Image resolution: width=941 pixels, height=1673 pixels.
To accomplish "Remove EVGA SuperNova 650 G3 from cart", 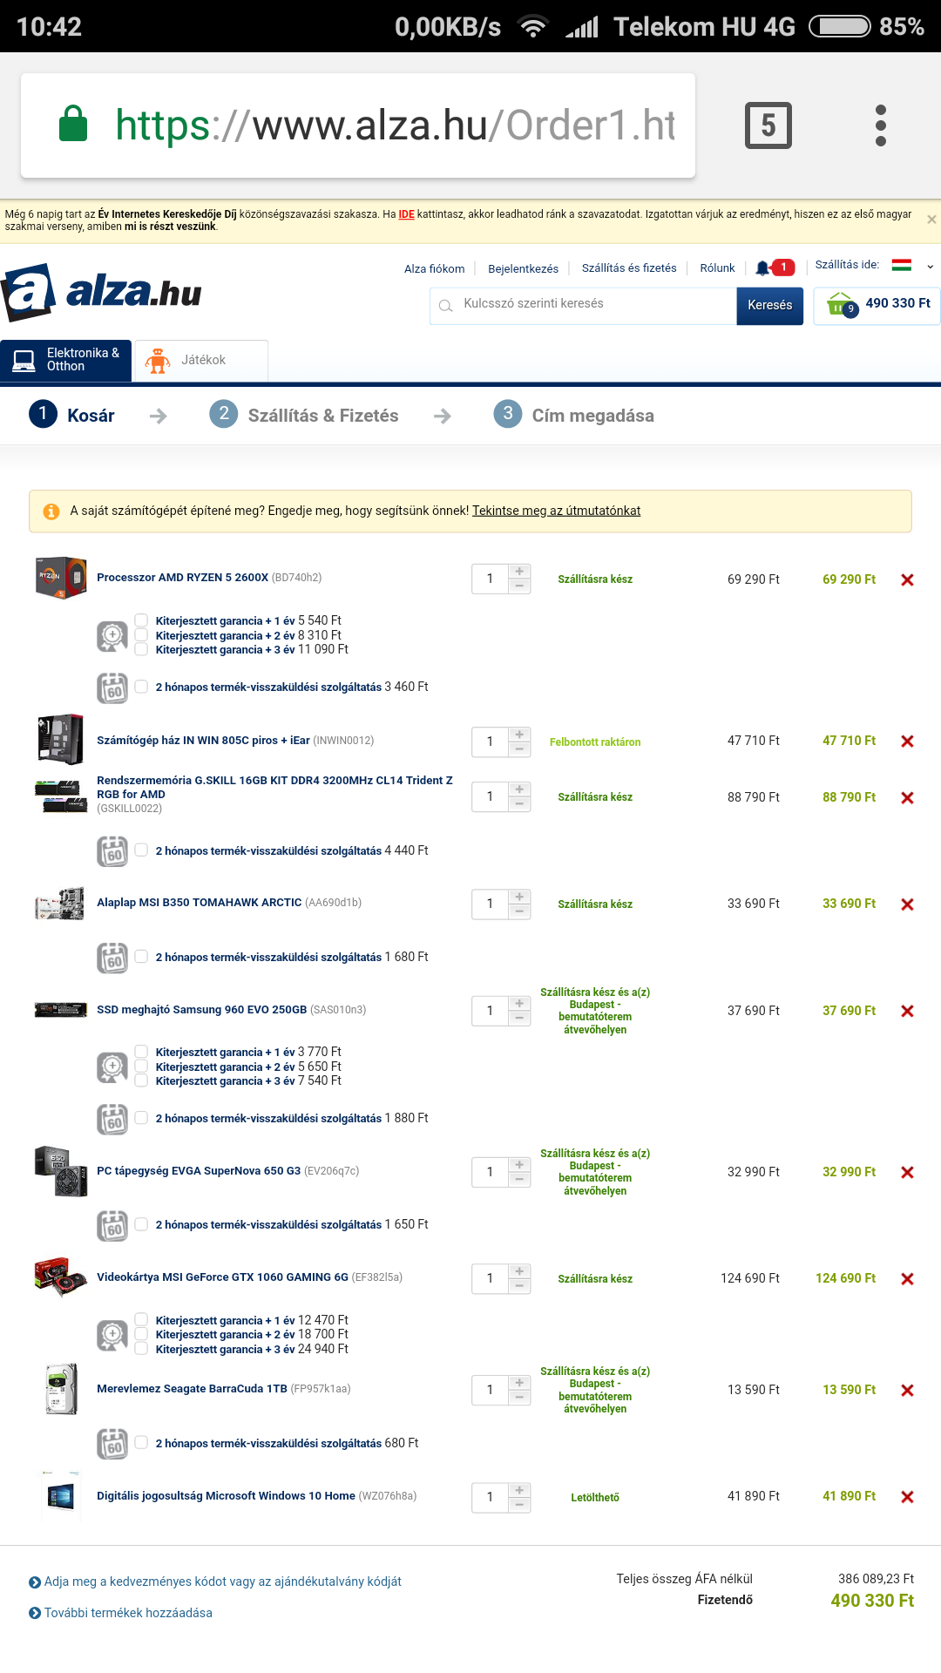I will pyautogui.click(x=907, y=1173).
